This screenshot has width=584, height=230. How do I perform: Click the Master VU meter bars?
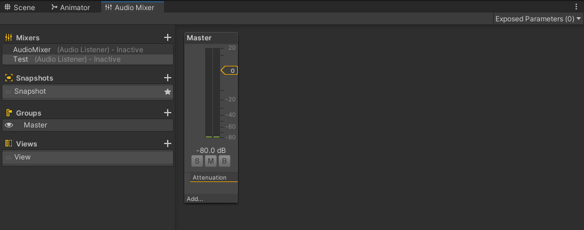pyautogui.click(x=212, y=92)
